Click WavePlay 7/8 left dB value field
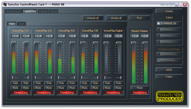191x109 pixels. click(x=85, y=36)
